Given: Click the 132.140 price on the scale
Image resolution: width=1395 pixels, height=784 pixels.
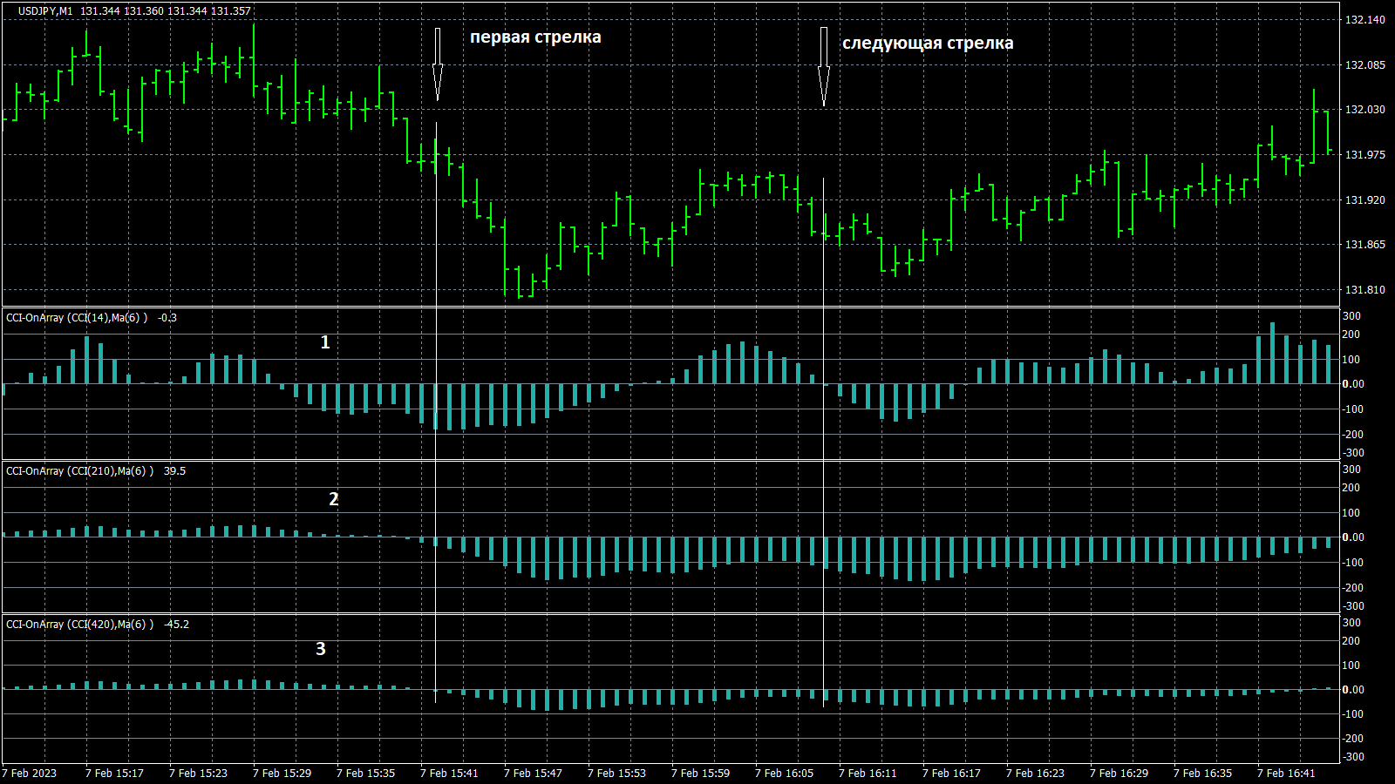Looking at the screenshot, I should tap(1365, 20).
